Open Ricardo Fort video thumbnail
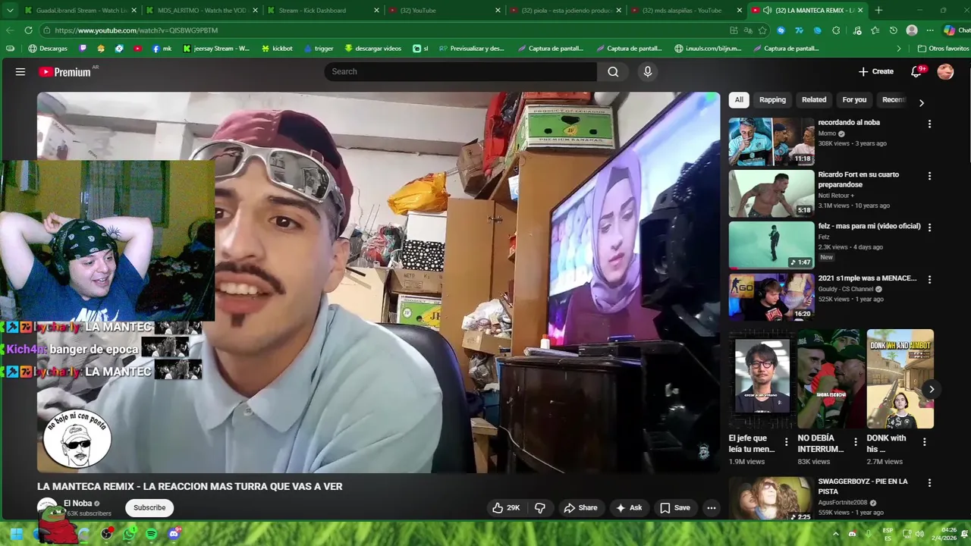This screenshot has height=546, width=971. pos(771,193)
